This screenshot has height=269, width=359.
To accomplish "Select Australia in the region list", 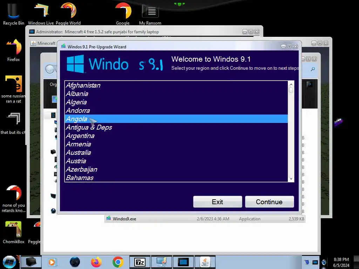I will pos(176,153).
